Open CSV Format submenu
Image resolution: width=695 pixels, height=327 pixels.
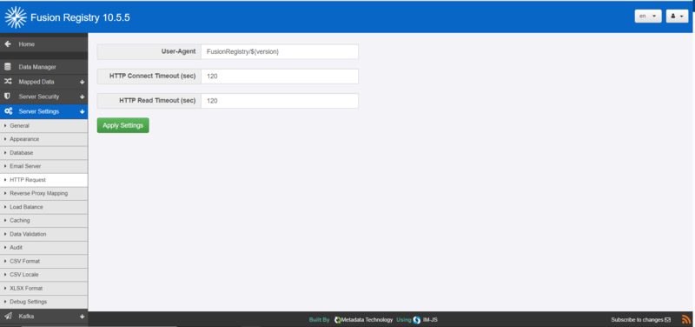point(44,261)
